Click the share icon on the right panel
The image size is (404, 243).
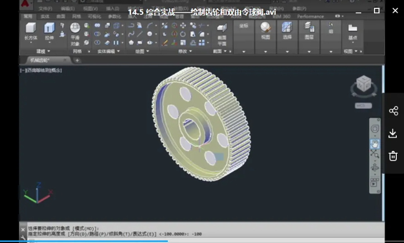pos(393,111)
